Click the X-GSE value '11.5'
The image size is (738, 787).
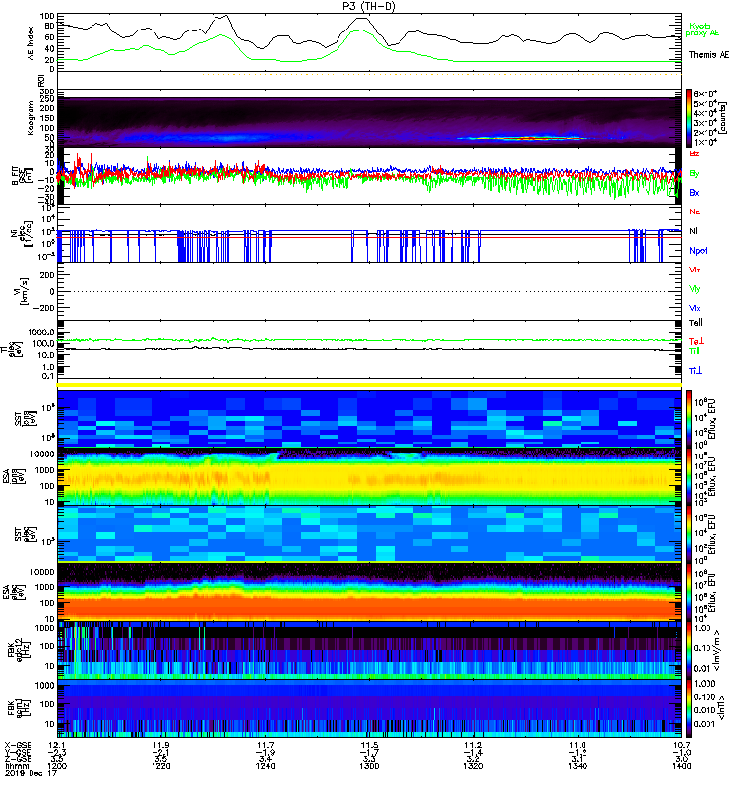point(369,745)
